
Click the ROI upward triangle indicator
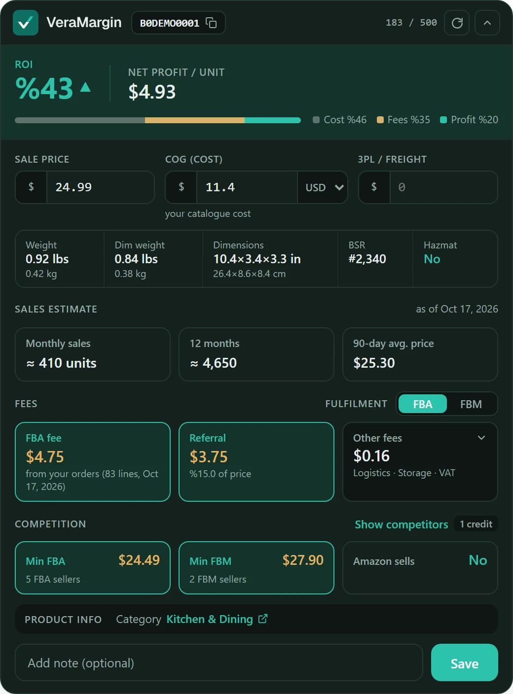[x=85, y=87]
